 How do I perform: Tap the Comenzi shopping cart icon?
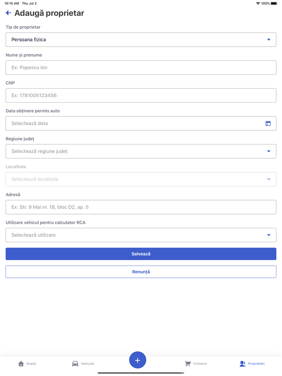[188, 364]
